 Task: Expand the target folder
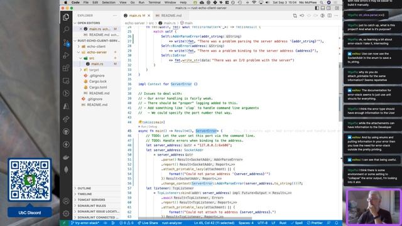(x=97, y=70)
